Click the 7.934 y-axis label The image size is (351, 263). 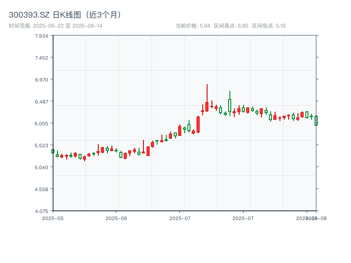click(41, 36)
